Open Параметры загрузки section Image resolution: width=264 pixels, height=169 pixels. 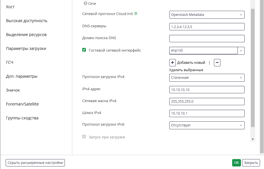pyautogui.click(x=26, y=48)
